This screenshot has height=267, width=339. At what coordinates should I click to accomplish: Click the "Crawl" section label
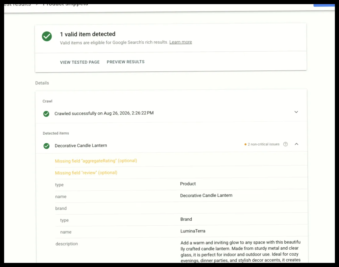pos(47,101)
